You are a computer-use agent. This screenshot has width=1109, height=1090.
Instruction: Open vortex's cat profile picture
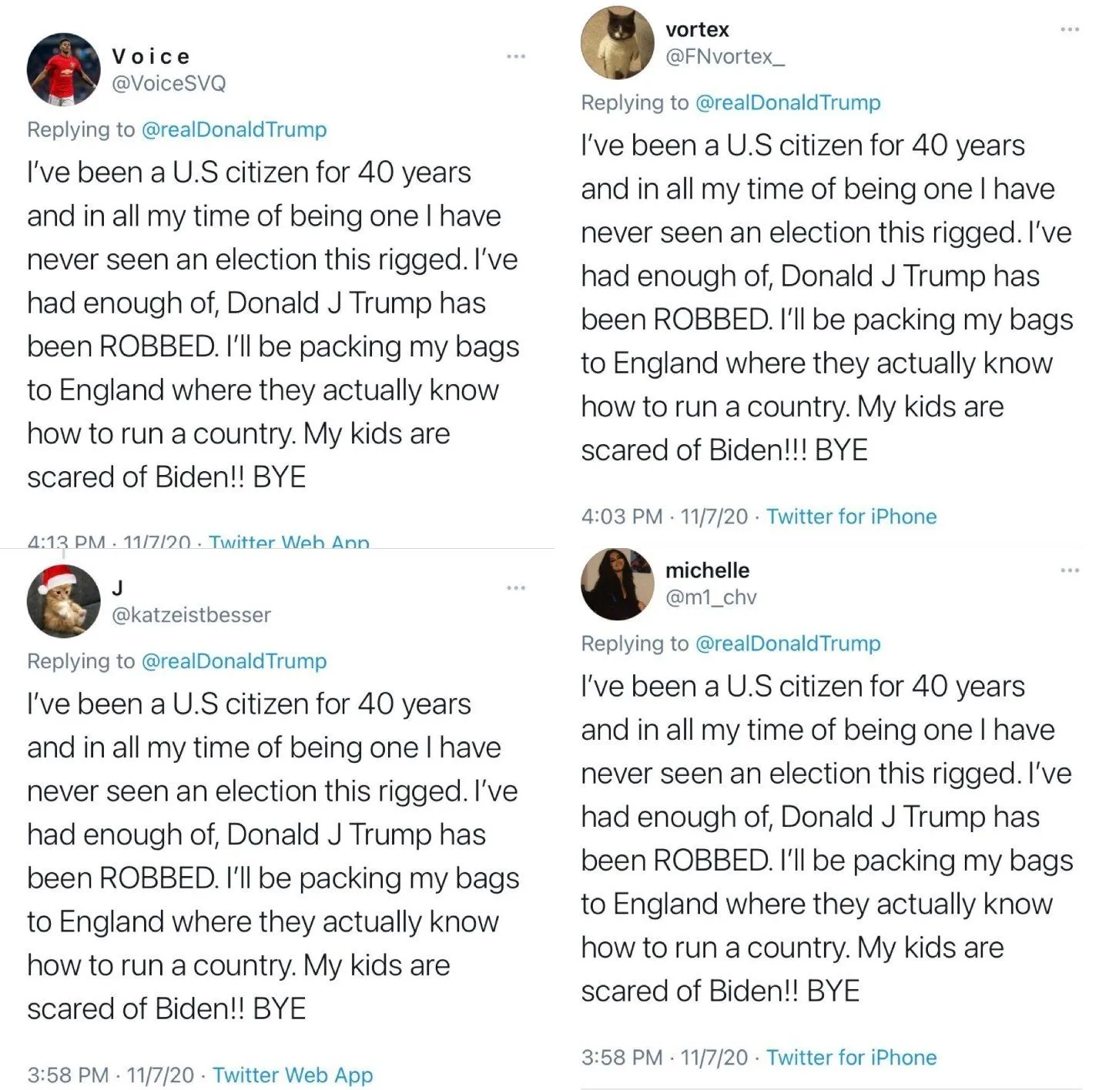(617, 42)
